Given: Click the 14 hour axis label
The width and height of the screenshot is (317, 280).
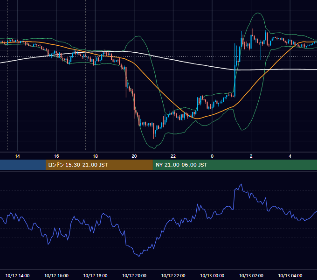Looking at the screenshot, I should 17,156.
